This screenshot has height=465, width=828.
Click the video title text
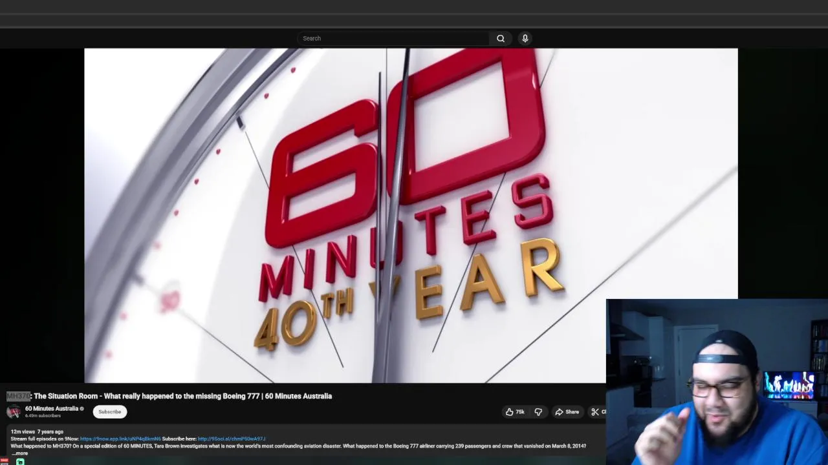tap(169, 396)
